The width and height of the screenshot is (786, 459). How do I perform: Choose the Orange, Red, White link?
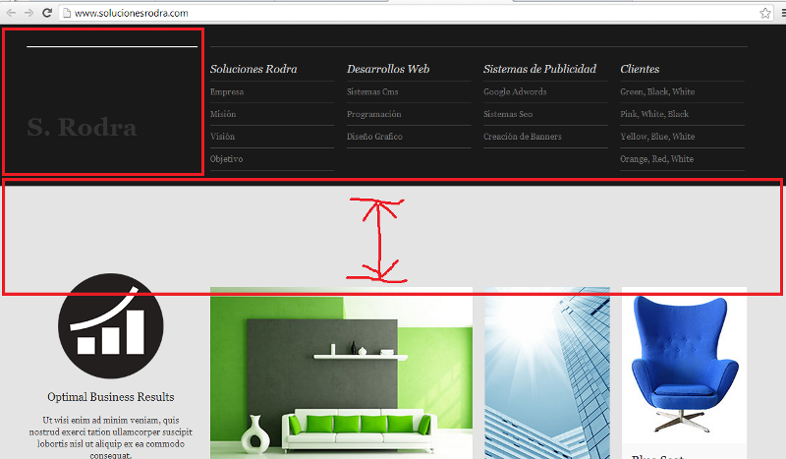(656, 159)
